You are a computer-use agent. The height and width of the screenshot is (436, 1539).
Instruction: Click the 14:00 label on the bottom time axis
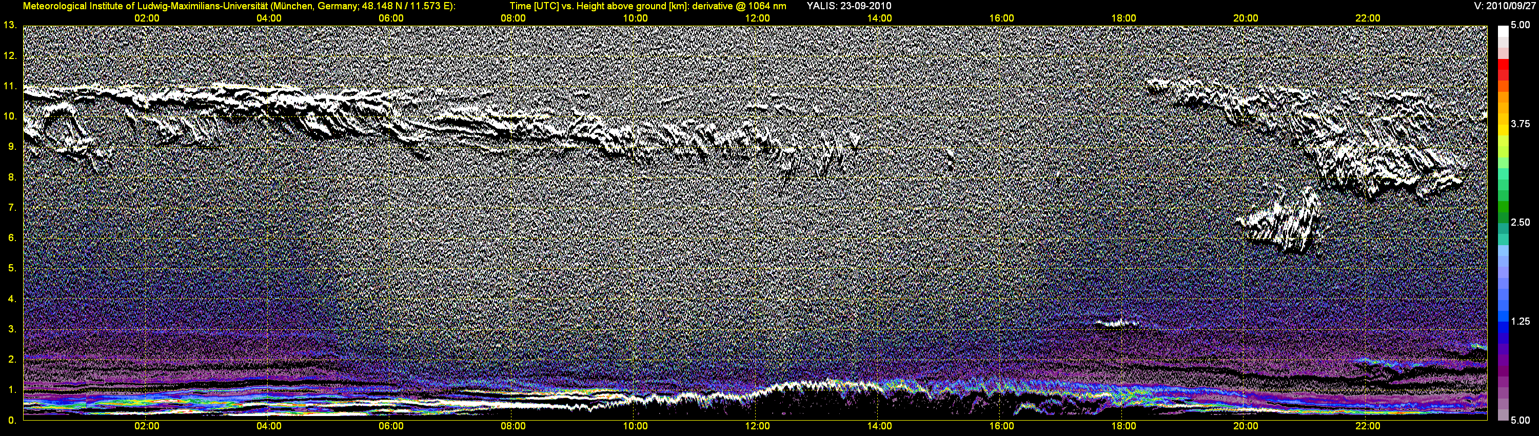point(879,426)
